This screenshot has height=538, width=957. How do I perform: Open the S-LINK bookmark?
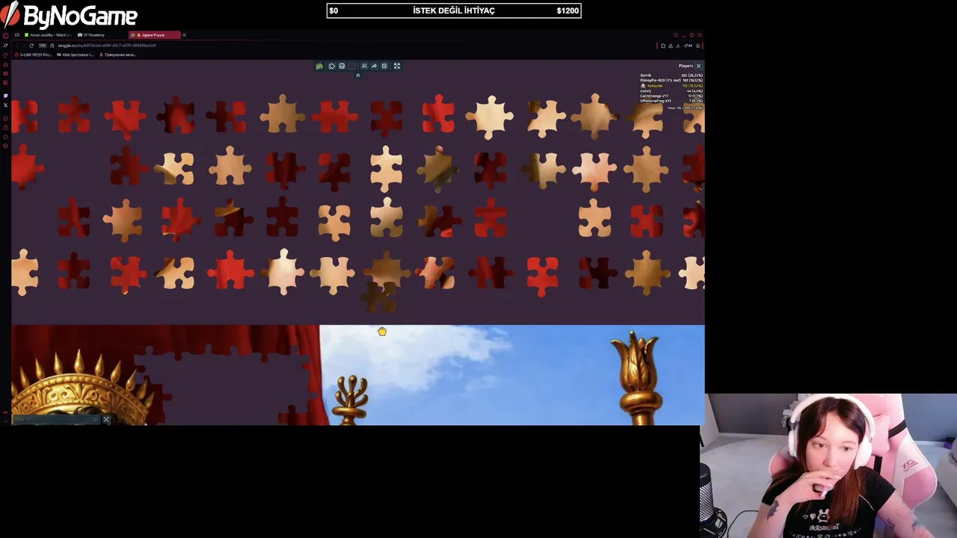coord(33,55)
